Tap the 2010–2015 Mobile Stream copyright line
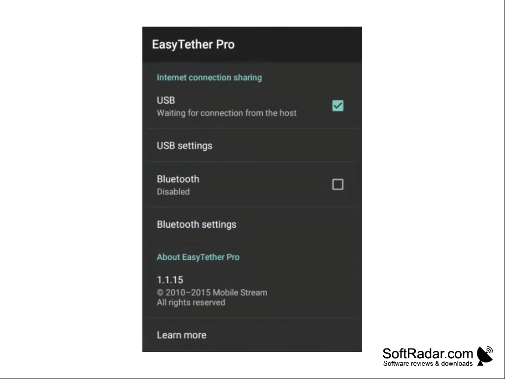 click(212, 293)
